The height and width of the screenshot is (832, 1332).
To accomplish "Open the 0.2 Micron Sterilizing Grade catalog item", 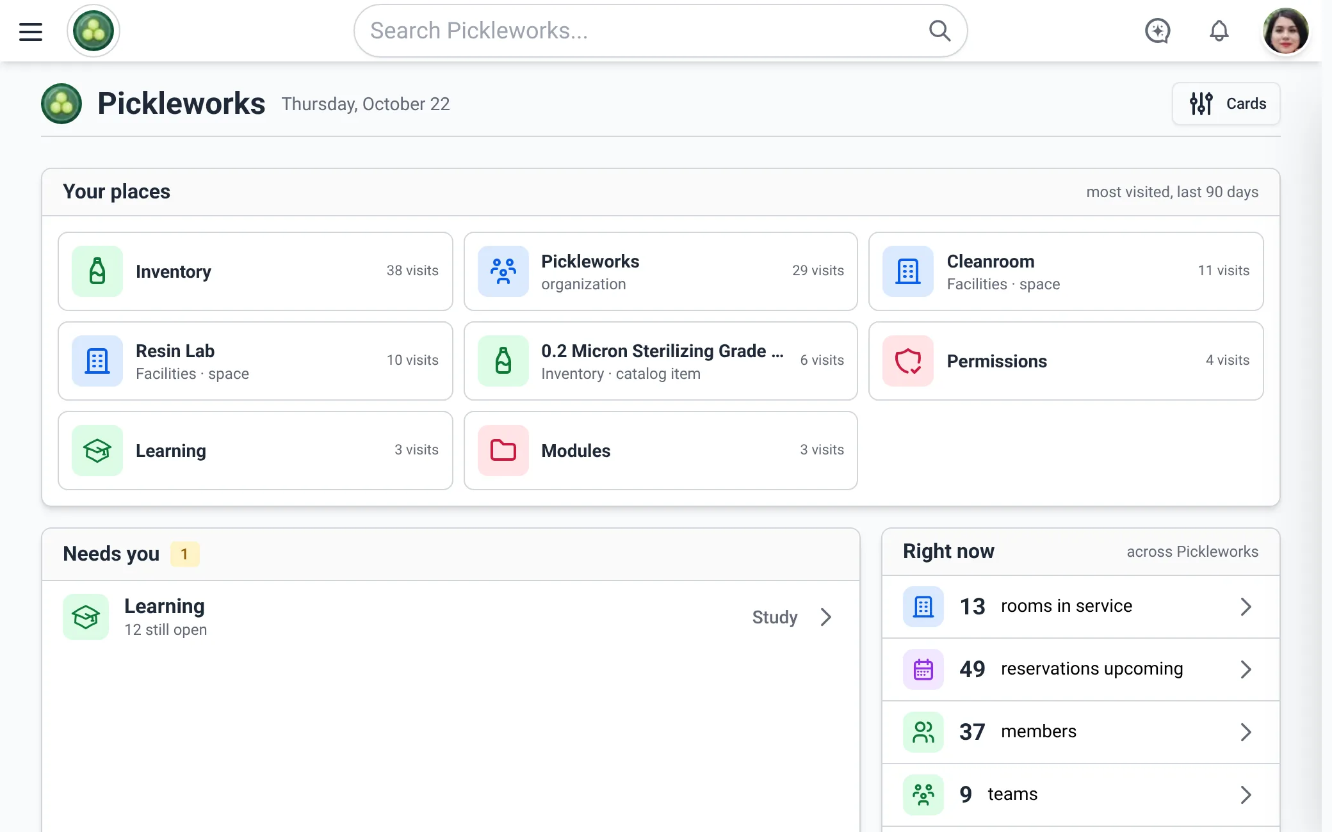I will pyautogui.click(x=660, y=361).
